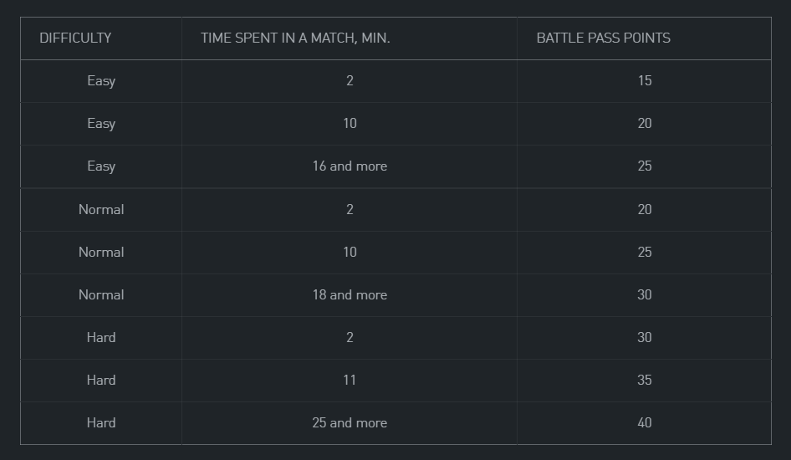Select the Easy row's 10 minutes cell
This screenshot has width=791, height=460.
click(350, 124)
